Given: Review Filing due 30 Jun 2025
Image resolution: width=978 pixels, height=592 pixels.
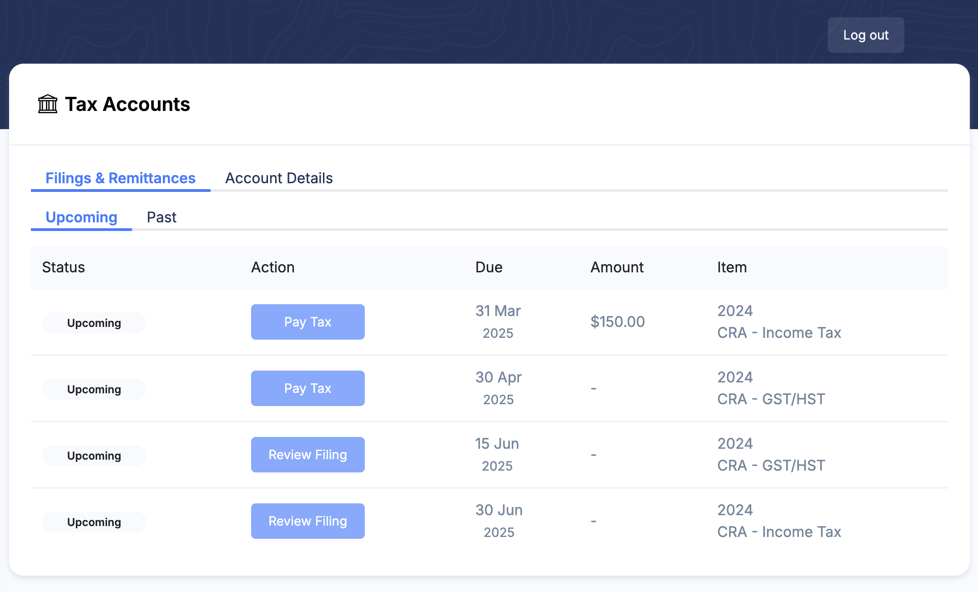Looking at the screenshot, I should [308, 521].
